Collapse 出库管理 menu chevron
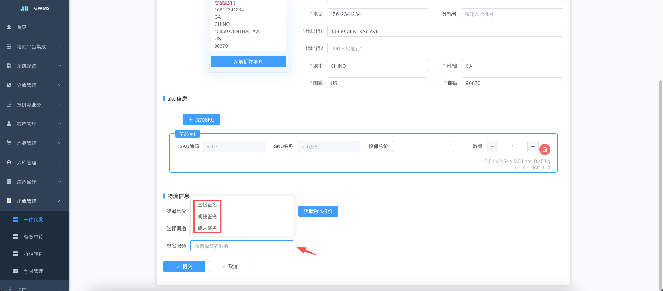 tap(60, 201)
